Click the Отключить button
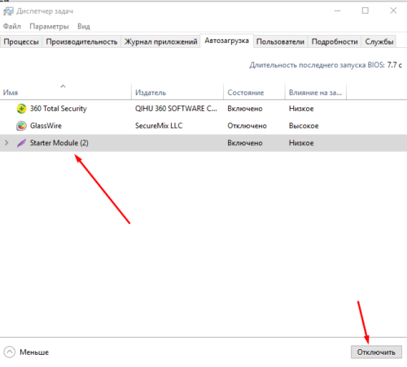Viewport: 407px width, 367px height. click(376, 352)
